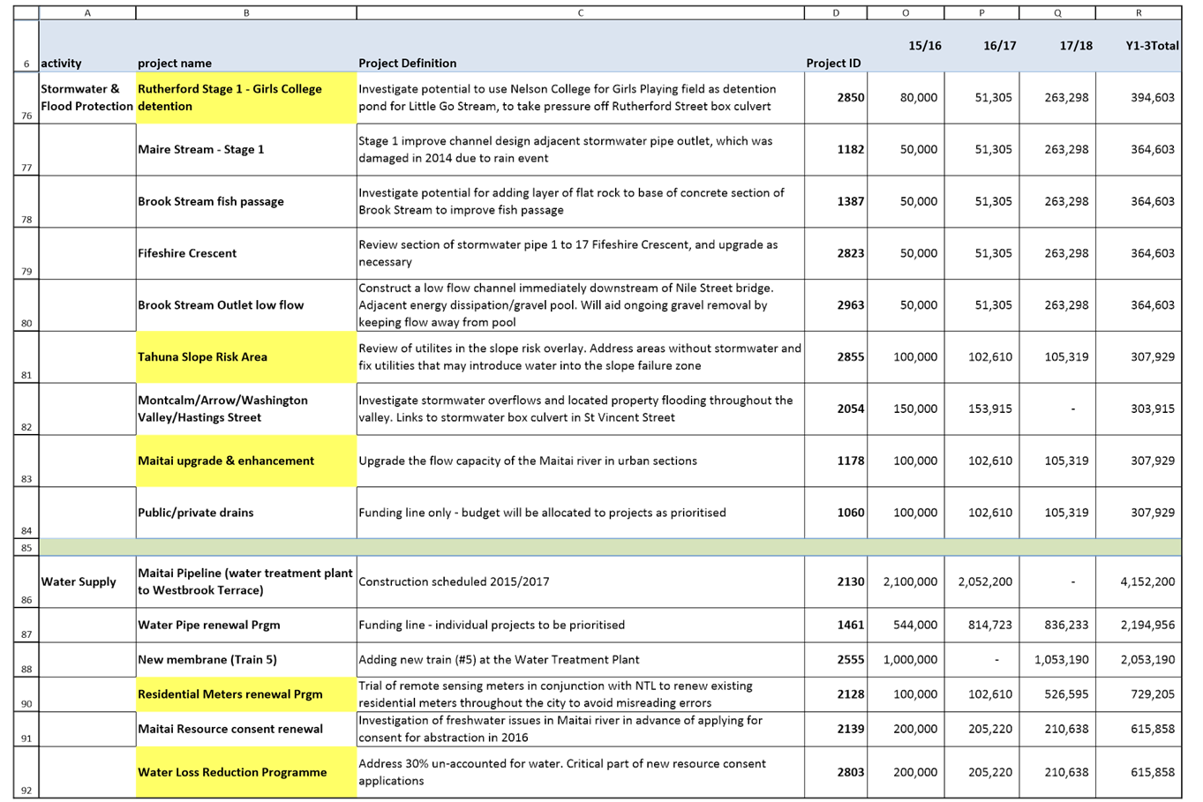Select 'New membrane (Train 5)' cell
This screenshot has width=1203, height=802.
246,659
